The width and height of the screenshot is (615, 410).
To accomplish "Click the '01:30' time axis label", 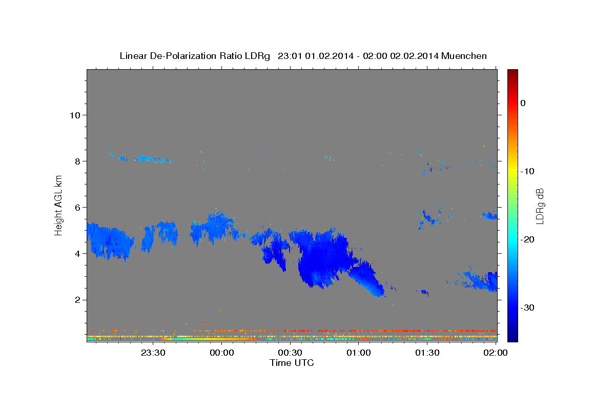I will 427,352.
